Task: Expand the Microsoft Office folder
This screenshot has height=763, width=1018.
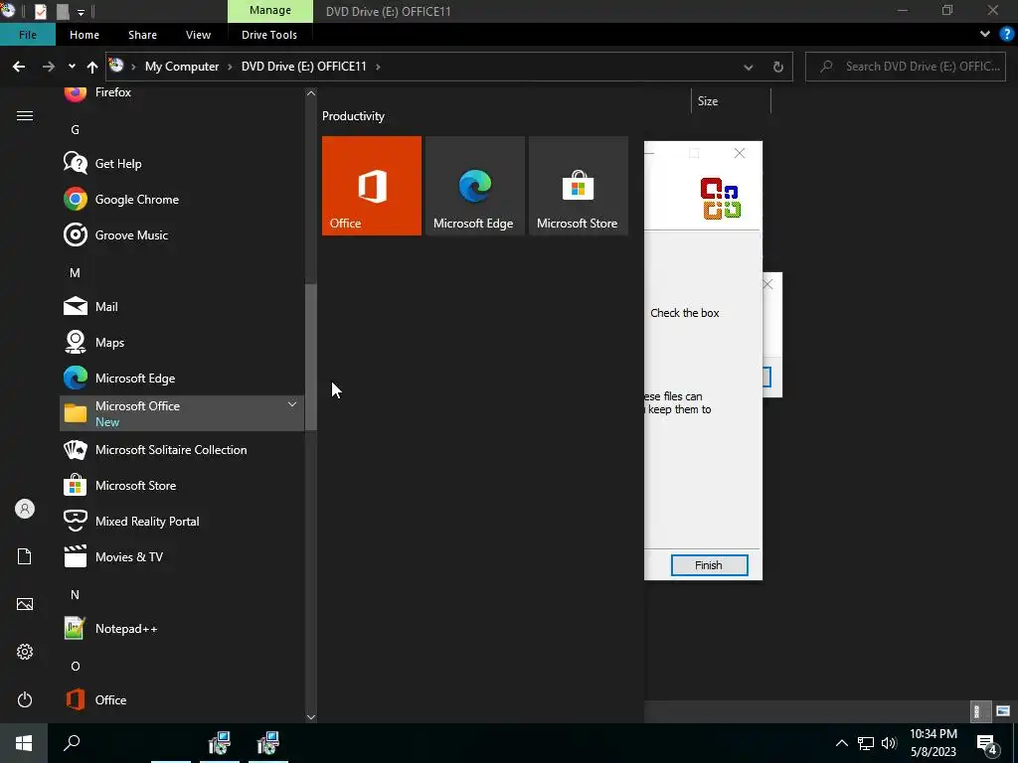Action: point(182,413)
